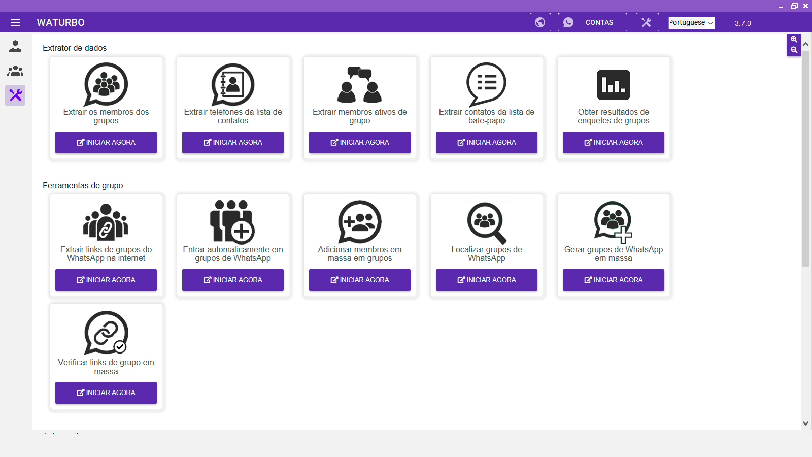
Task: Click the single user sidebar icon
Action: pos(15,47)
